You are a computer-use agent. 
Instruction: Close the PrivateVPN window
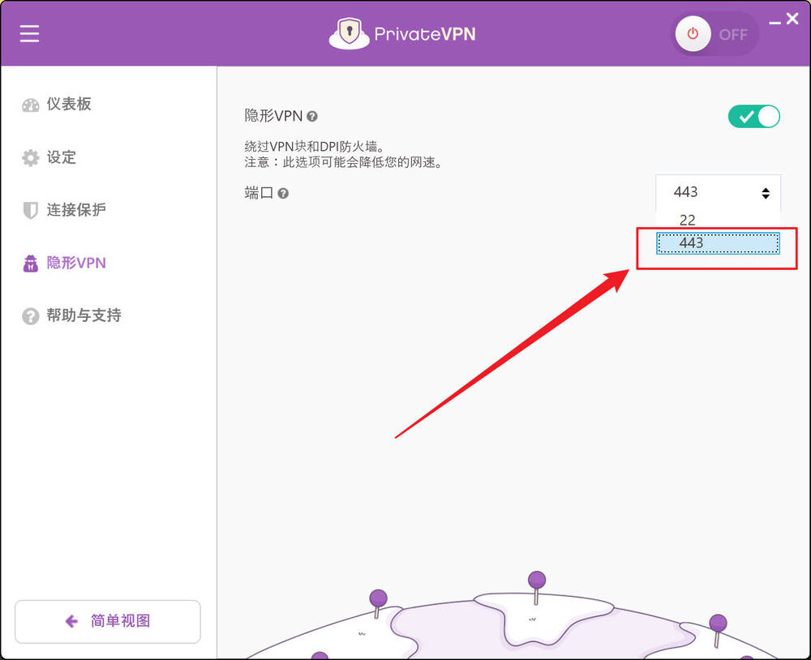792,19
